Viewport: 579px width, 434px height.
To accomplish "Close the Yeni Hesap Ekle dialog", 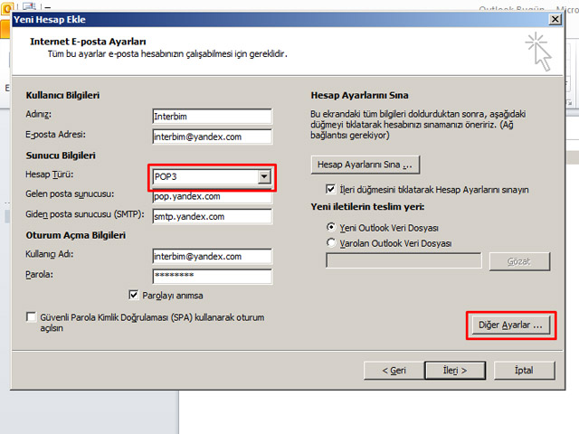I will tap(554, 19).
